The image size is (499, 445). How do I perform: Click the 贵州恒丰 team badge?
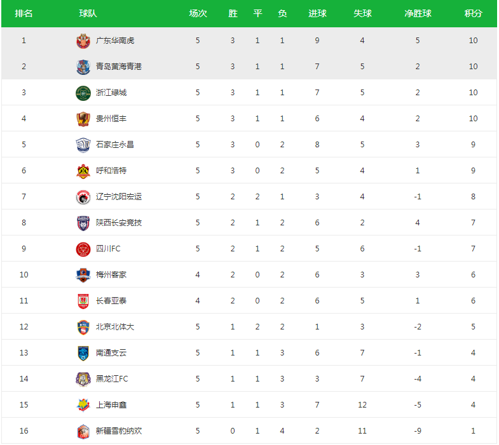point(83,119)
